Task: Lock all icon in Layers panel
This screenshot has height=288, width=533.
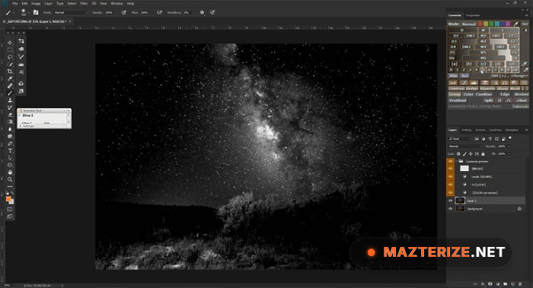Action: click(x=483, y=154)
